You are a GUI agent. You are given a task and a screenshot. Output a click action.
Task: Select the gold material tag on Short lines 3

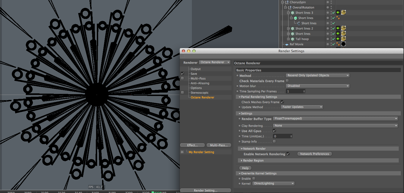pos(343,12)
